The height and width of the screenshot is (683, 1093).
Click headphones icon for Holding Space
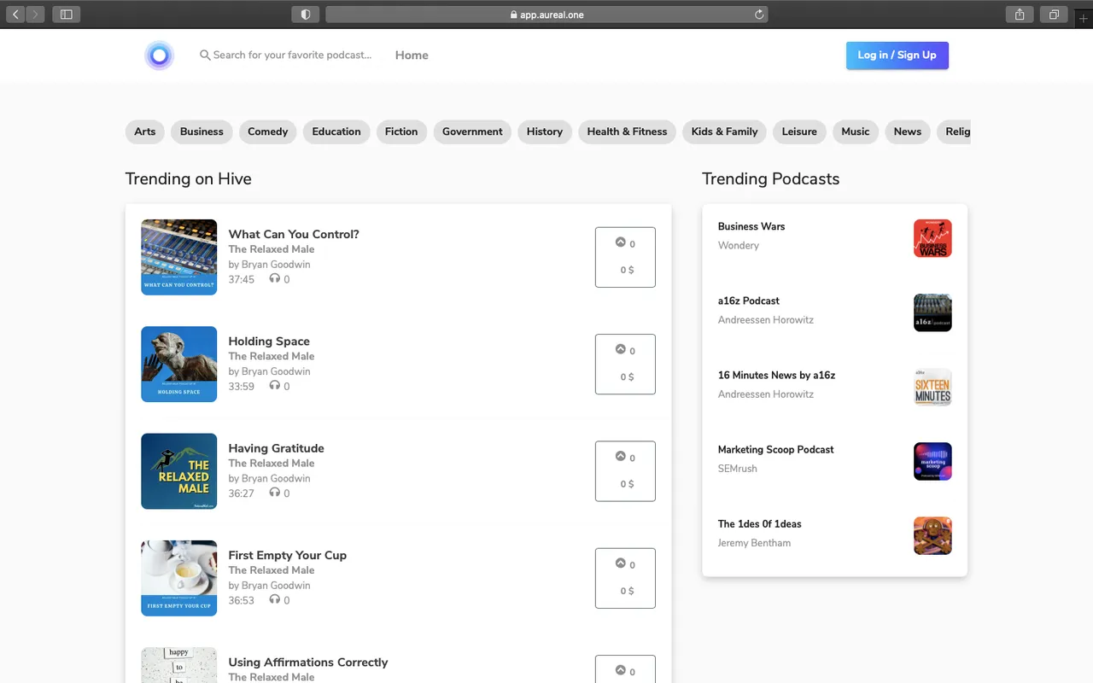(x=274, y=385)
